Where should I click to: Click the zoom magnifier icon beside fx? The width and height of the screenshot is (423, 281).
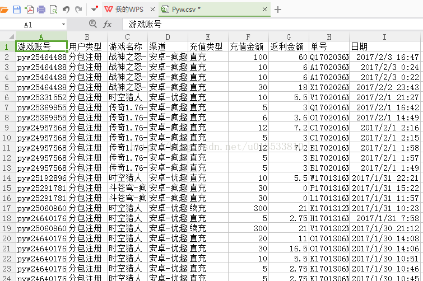93,24
